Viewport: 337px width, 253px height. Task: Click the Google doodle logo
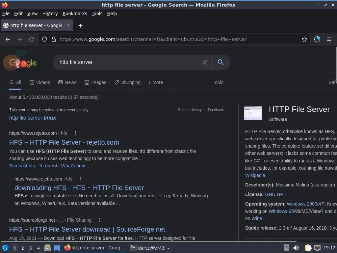tap(20, 61)
